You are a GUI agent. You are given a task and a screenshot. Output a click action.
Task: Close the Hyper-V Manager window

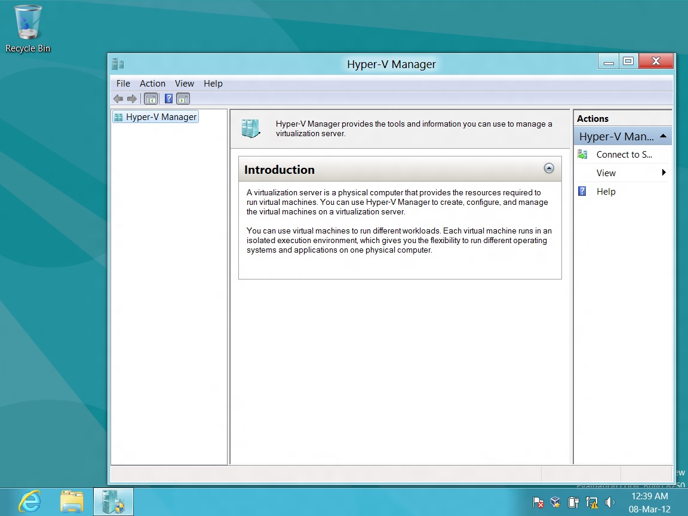[x=656, y=62]
